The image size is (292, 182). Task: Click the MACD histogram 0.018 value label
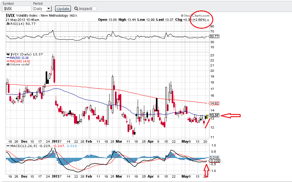tap(214, 158)
